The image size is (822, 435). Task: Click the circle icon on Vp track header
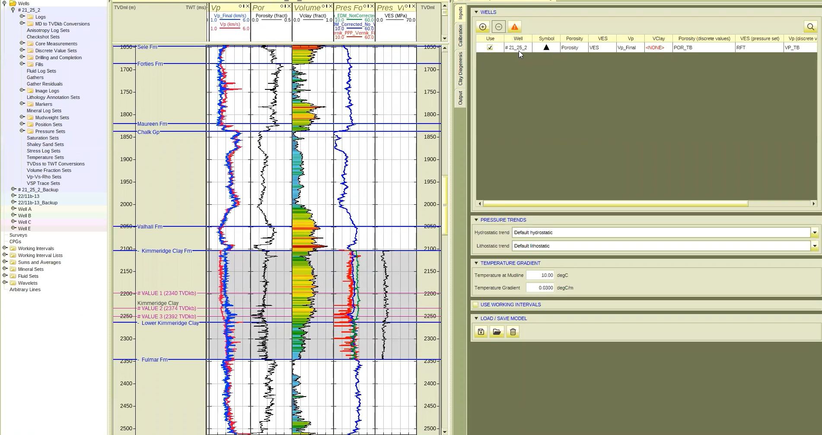240,6
